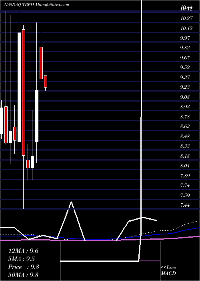Click the 10.12 price axis label

click(x=186, y=28)
